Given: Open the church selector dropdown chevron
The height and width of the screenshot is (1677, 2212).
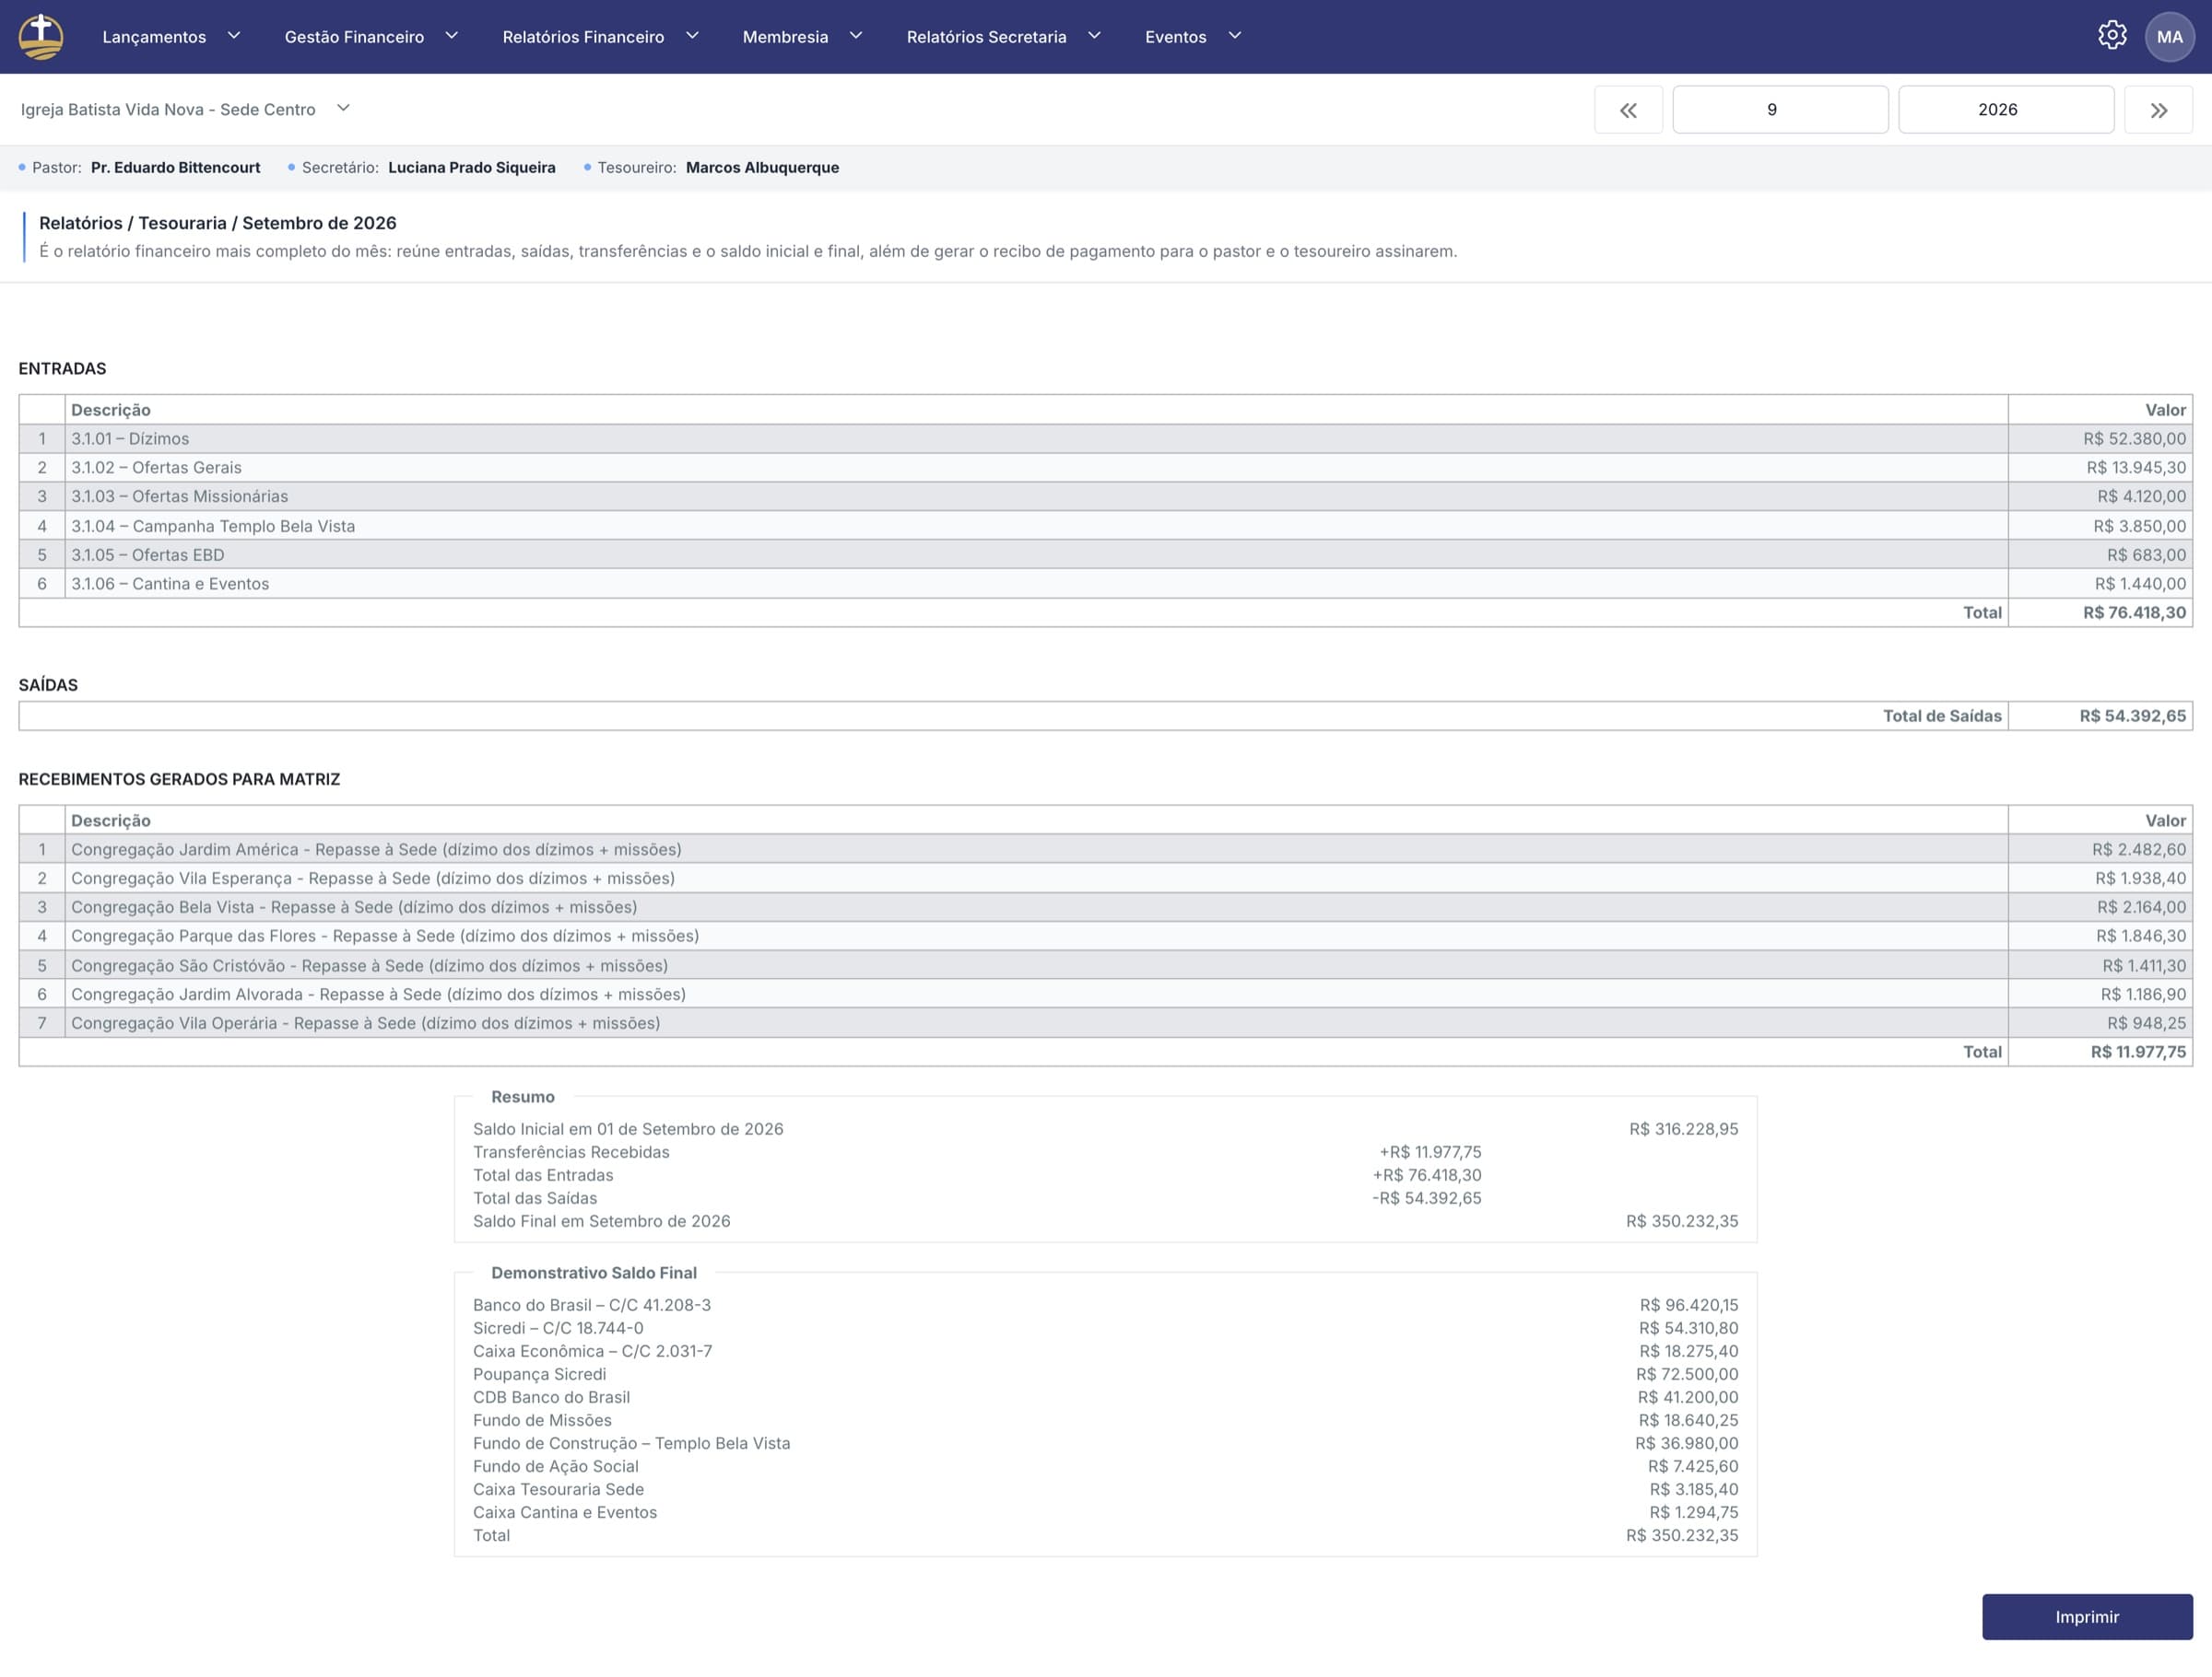Looking at the screenshot, I should (x=343, y=108).
